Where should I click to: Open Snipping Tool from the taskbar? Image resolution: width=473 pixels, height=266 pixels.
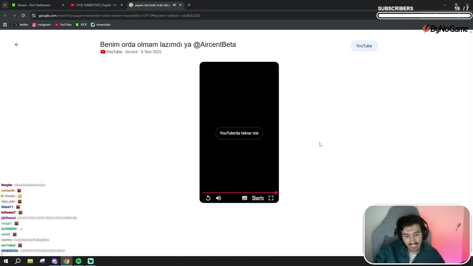42,261
